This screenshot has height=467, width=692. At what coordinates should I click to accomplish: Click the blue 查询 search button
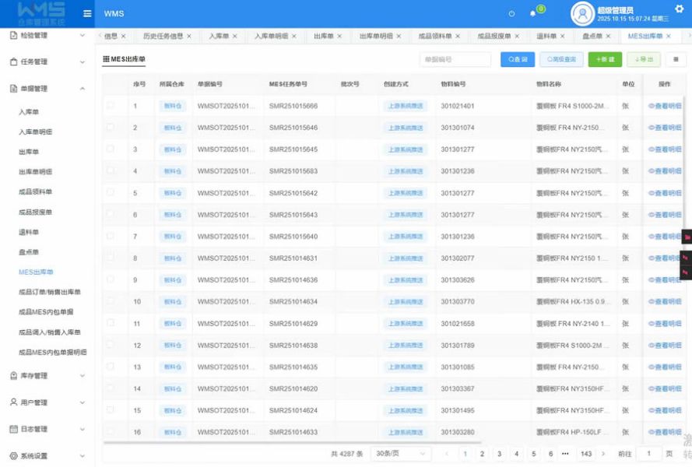click(518, 59)
